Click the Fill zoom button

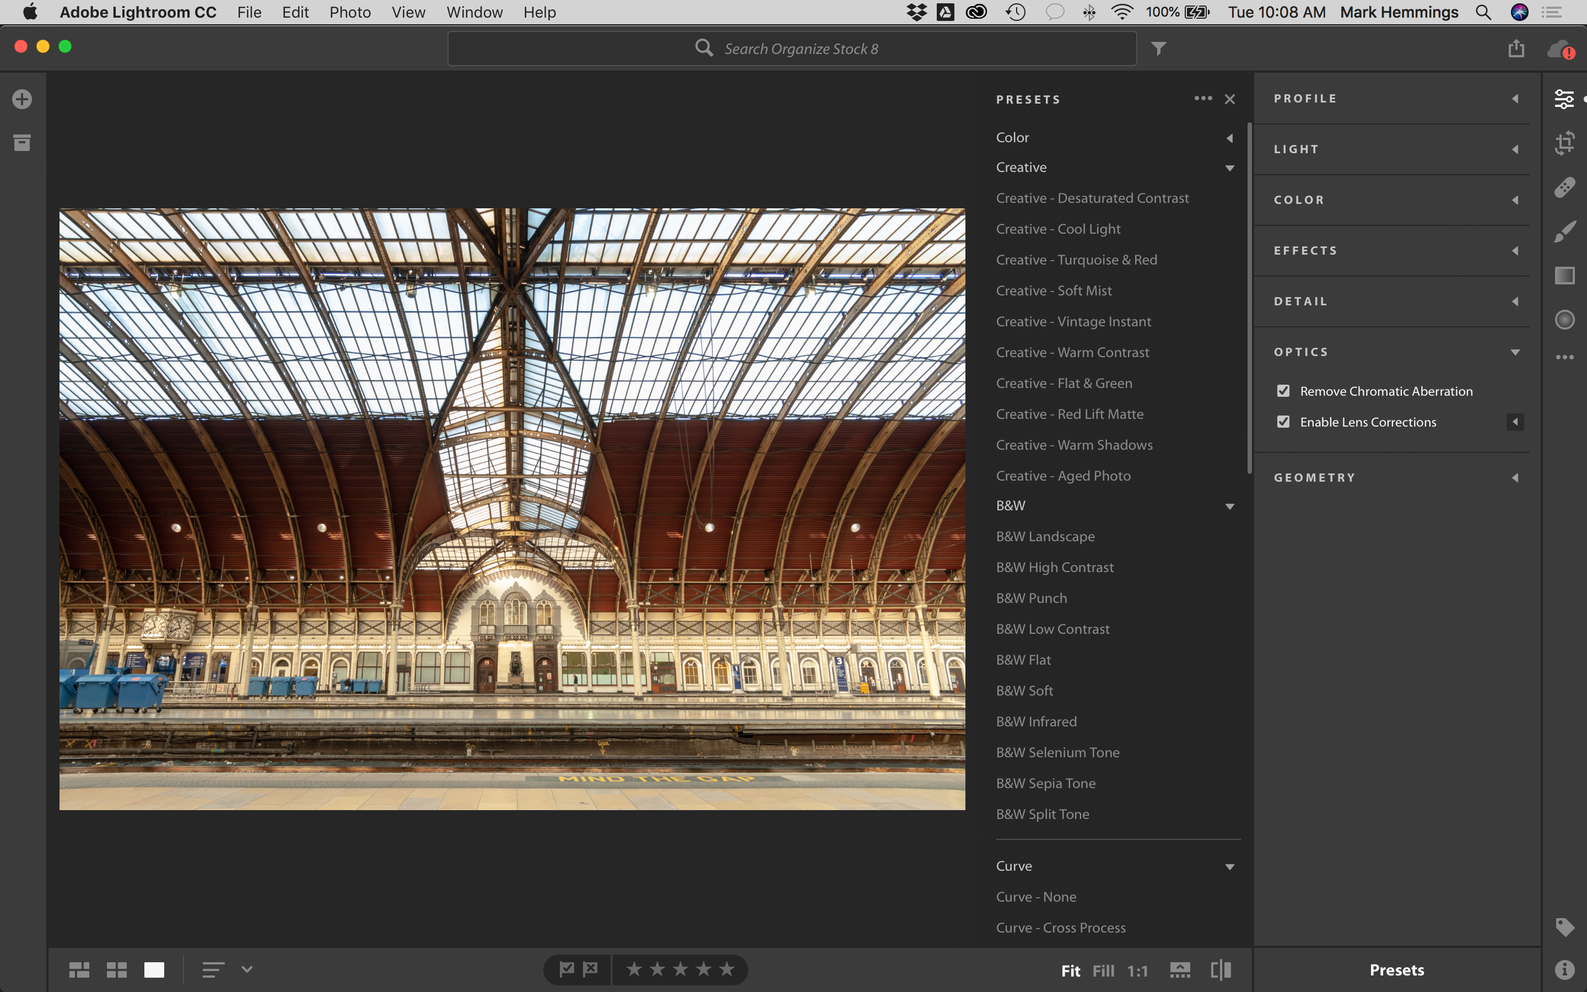pyautogui.click(x=1103, y=971)
